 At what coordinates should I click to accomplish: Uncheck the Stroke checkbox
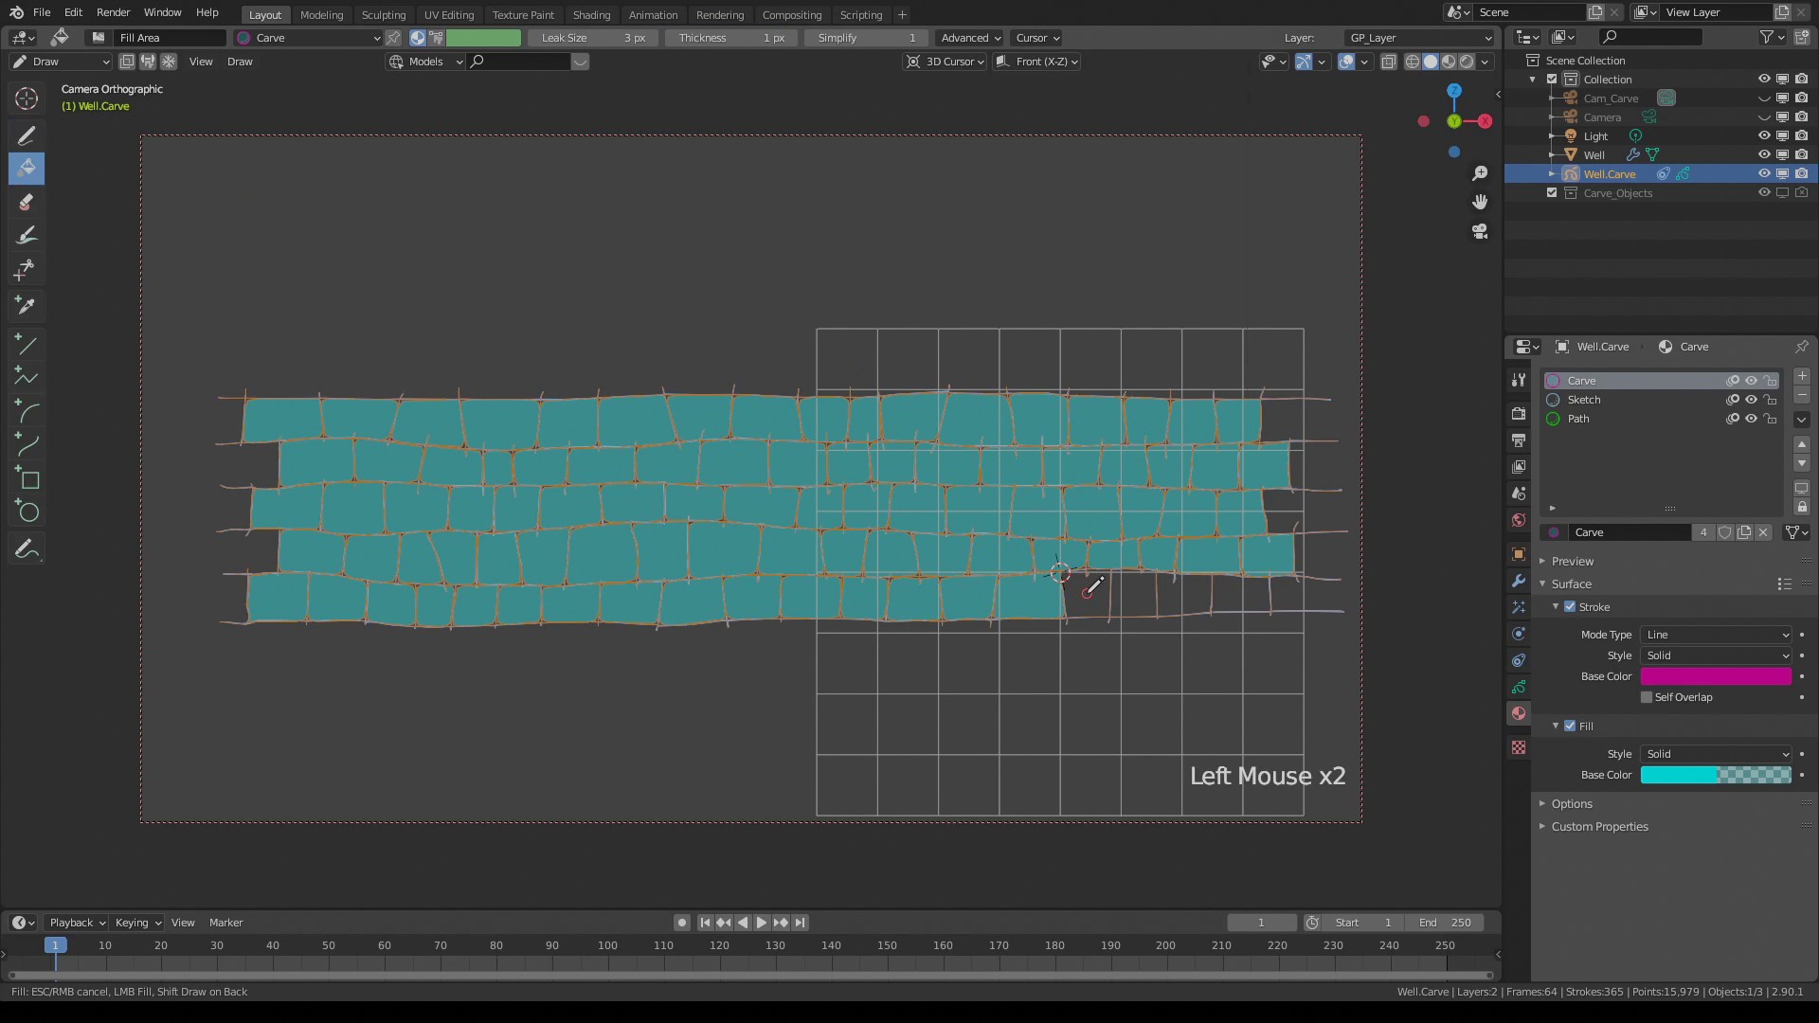[1570, 607]
